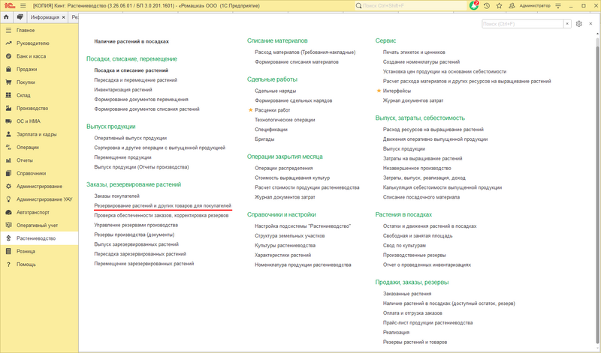Click the Поиск (Ctrl+F) input field
Image resolution: width=601 pixels, height=353 pixels.
click(523, 24)
